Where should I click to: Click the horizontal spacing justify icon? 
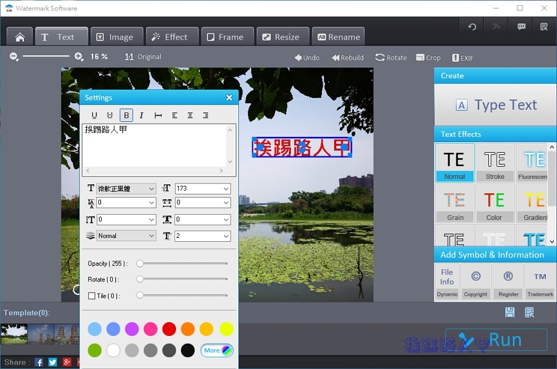(x=158, y=115)
